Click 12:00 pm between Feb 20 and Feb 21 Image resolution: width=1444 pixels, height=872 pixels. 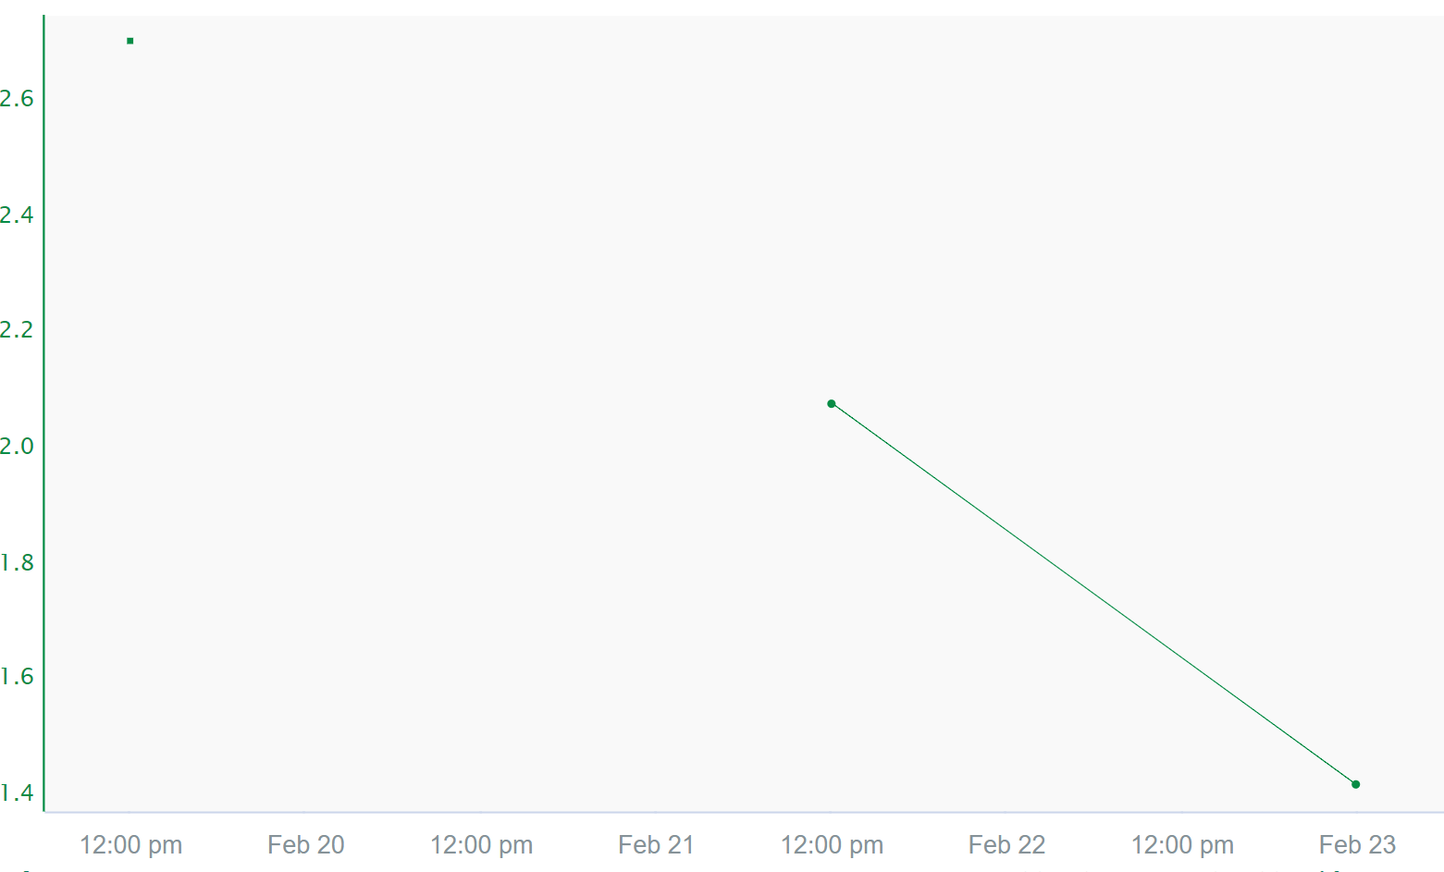(x=481, y=844)
